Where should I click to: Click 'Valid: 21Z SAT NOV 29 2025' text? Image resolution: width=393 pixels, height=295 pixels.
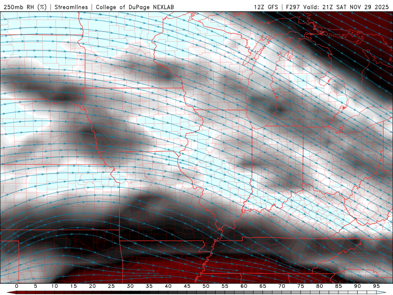pos(346,7)
